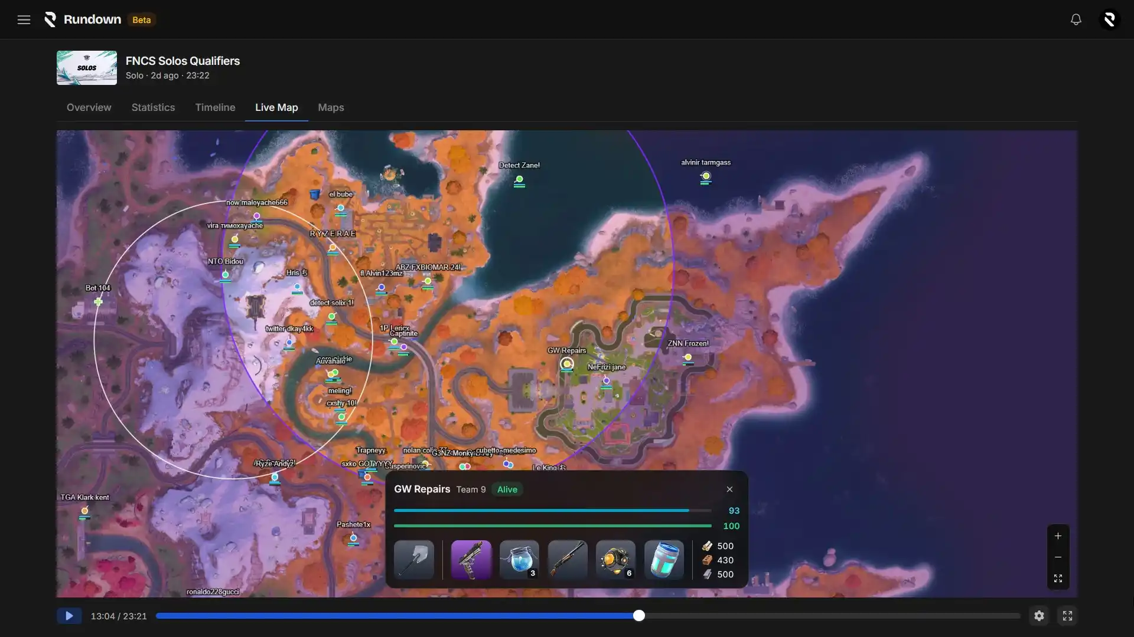The image size is (1134, 637).
Task: Click the Alive status badge
Action: tap(507, 490)
